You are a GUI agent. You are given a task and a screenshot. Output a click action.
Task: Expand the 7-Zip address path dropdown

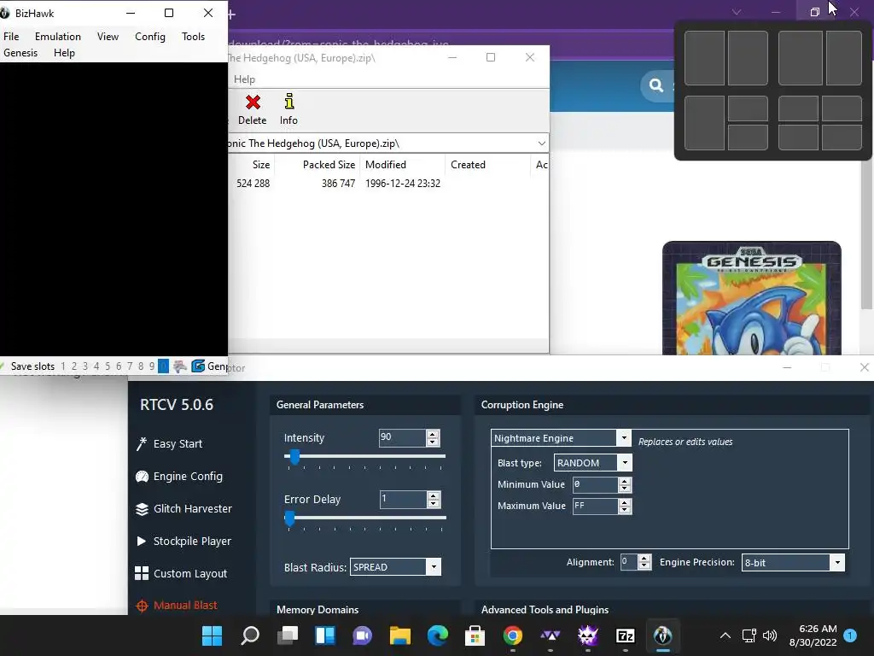click(x=541, y=143)
